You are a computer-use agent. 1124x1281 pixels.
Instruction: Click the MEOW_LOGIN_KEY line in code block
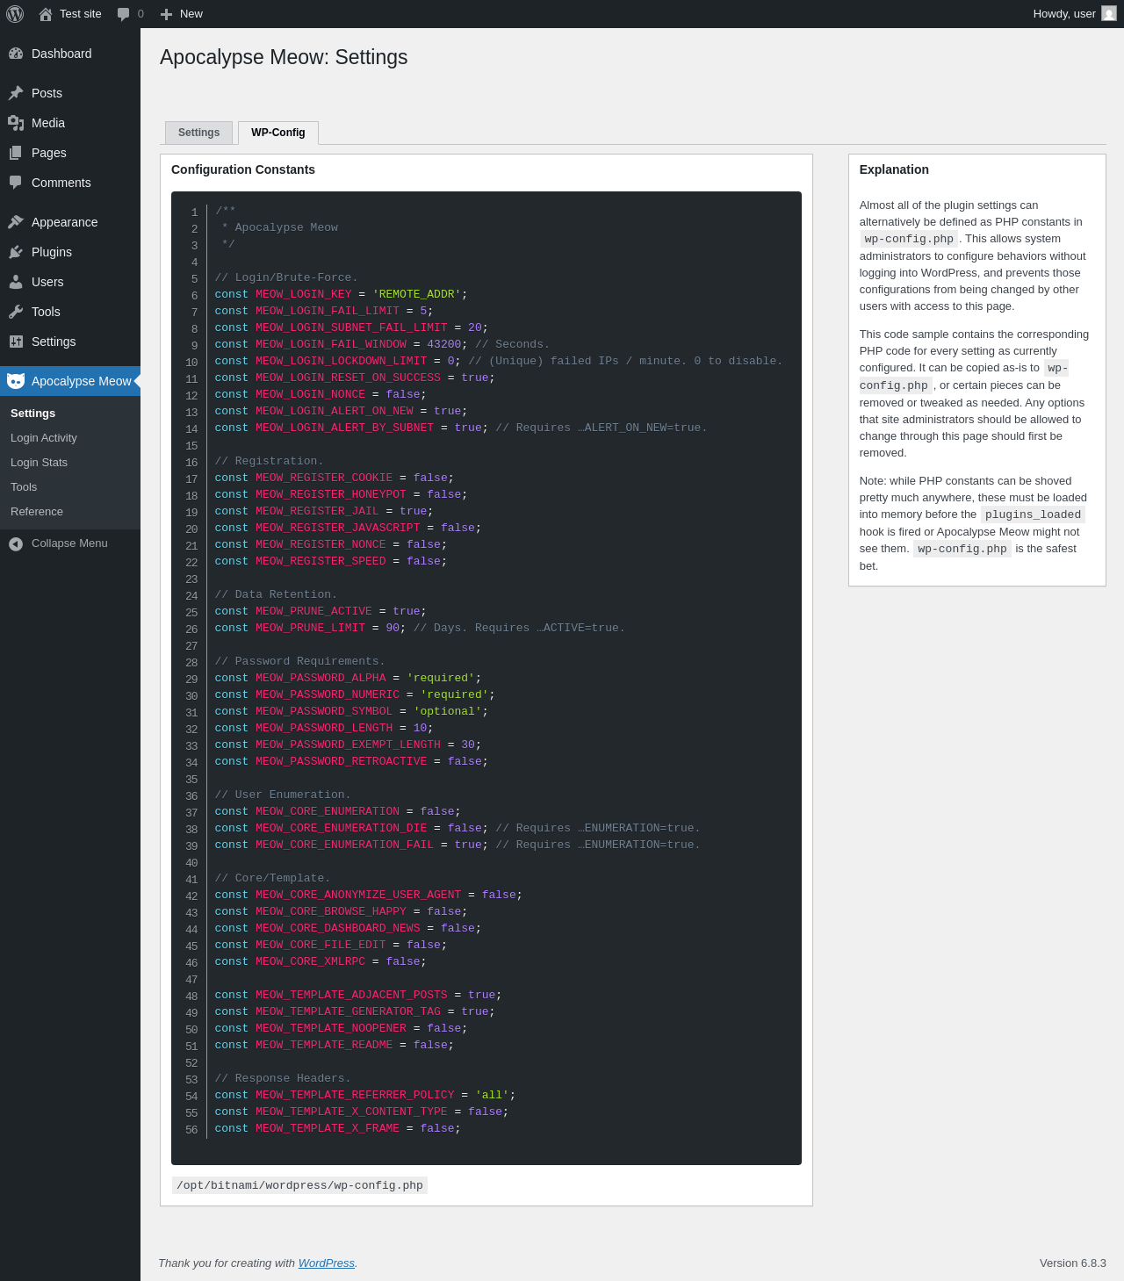pos(341,294)
